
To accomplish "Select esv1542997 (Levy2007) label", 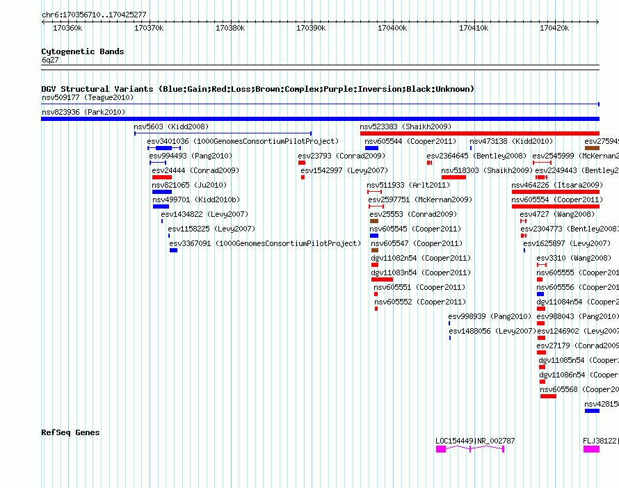I will 344,170.
